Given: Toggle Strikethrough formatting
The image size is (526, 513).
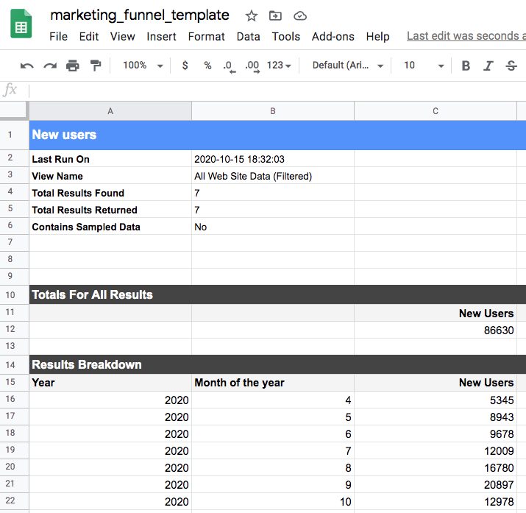Looking at the screenshot, I should pos(511,66).
